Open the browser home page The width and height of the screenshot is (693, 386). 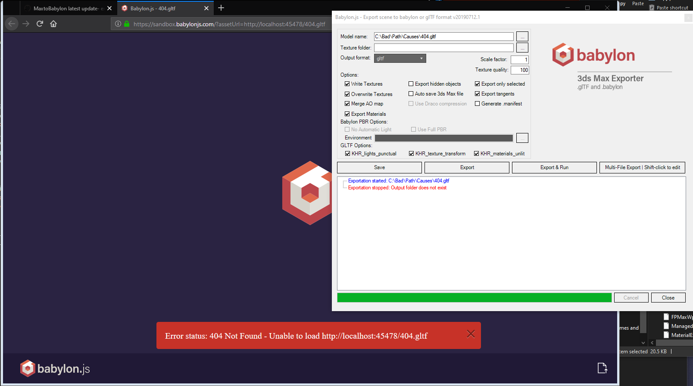click(x=53, y=24)
